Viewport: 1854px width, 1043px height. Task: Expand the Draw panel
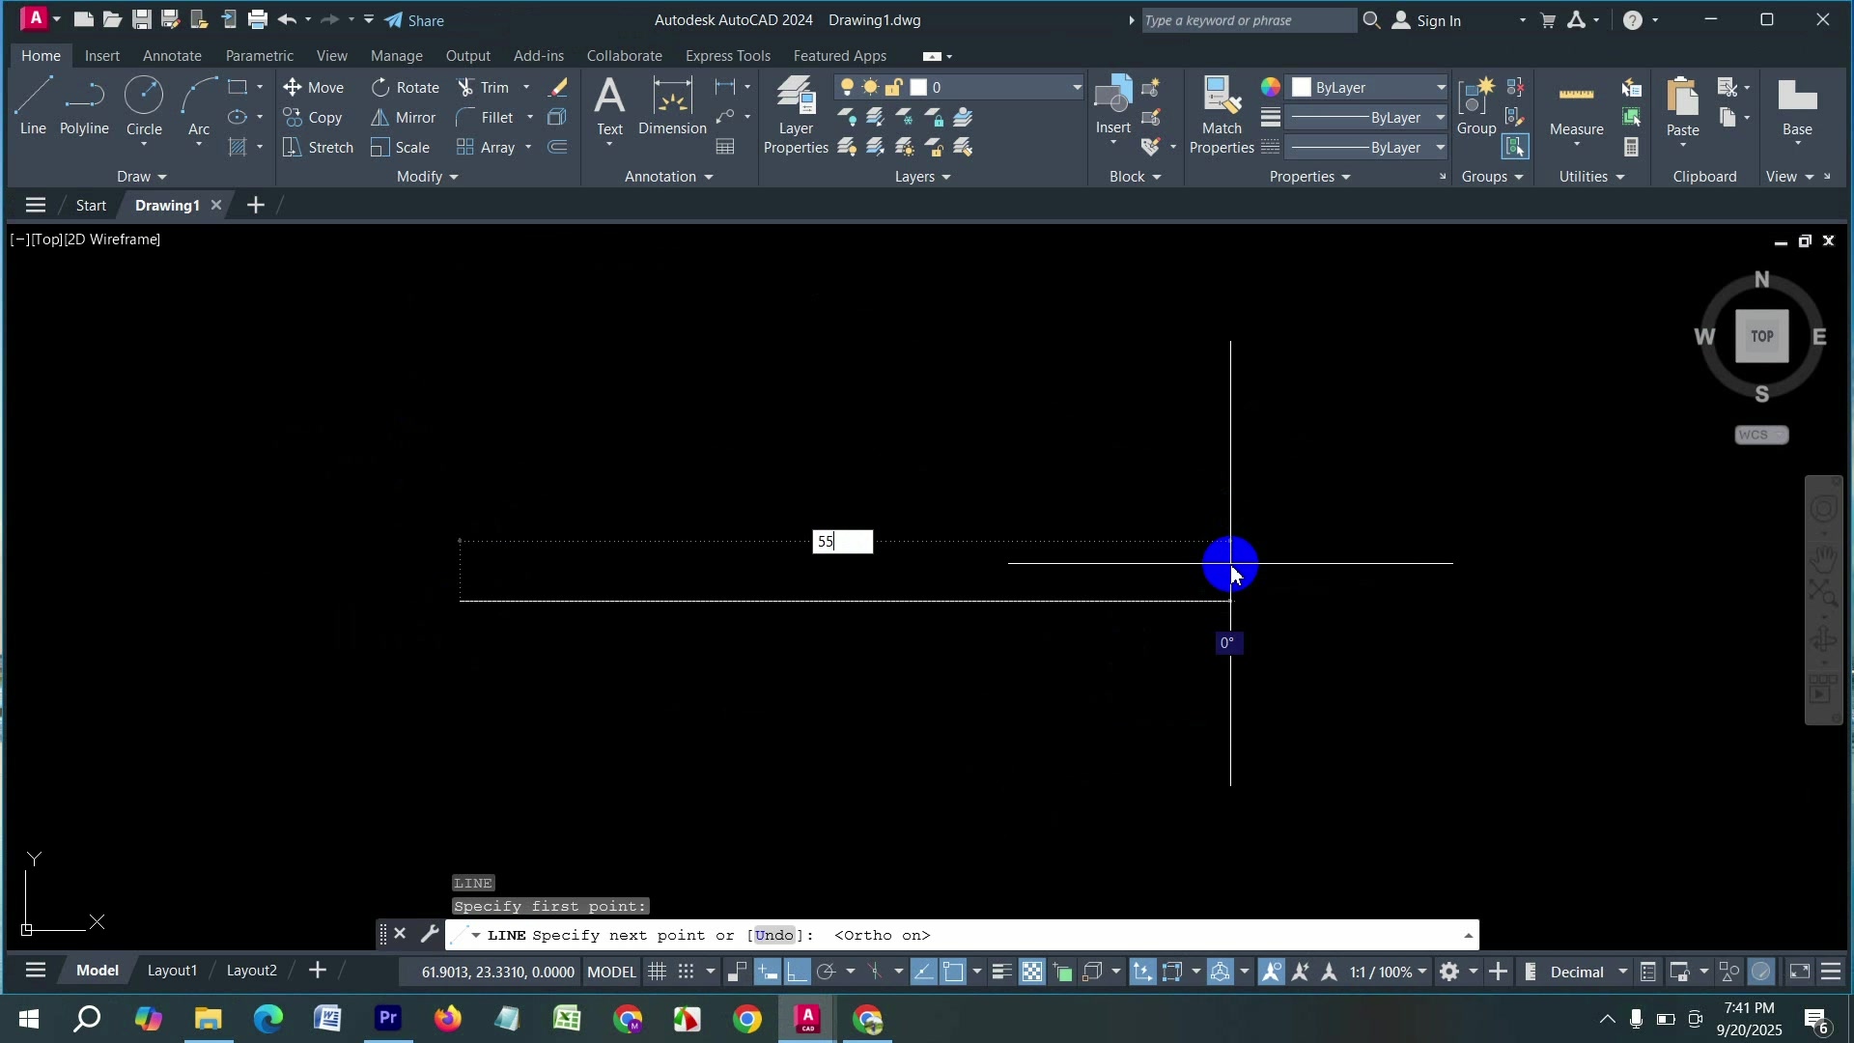click(x=141, y=177)
